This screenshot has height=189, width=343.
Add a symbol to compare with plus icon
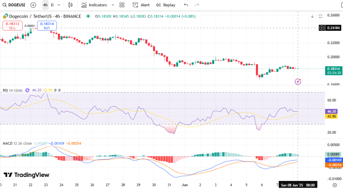click(x=33, y=5)
